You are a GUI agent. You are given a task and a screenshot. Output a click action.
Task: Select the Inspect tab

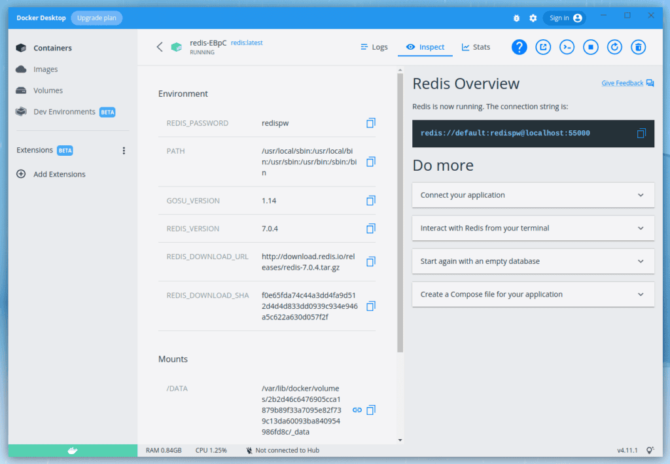click(x=425, y=47)
